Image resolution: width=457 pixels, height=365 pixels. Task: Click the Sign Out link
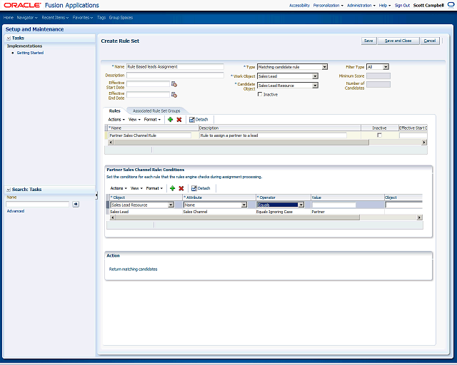point(402,6)
